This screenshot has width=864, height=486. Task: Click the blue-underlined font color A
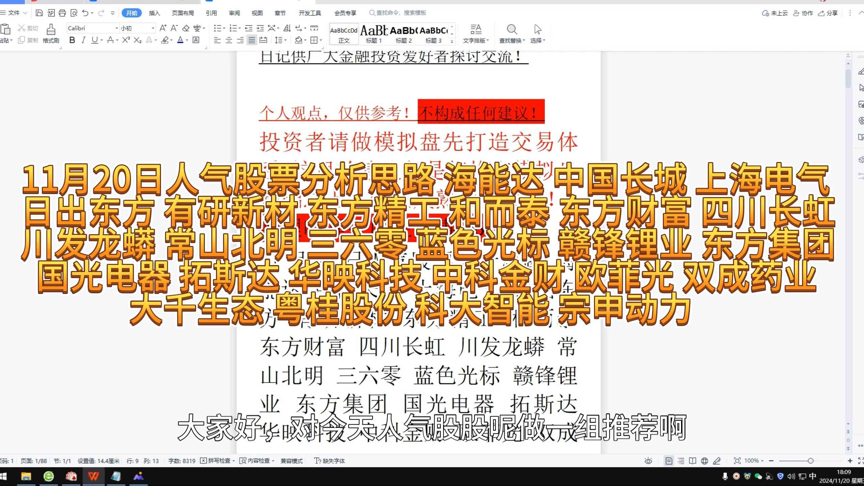coord(180,40)
